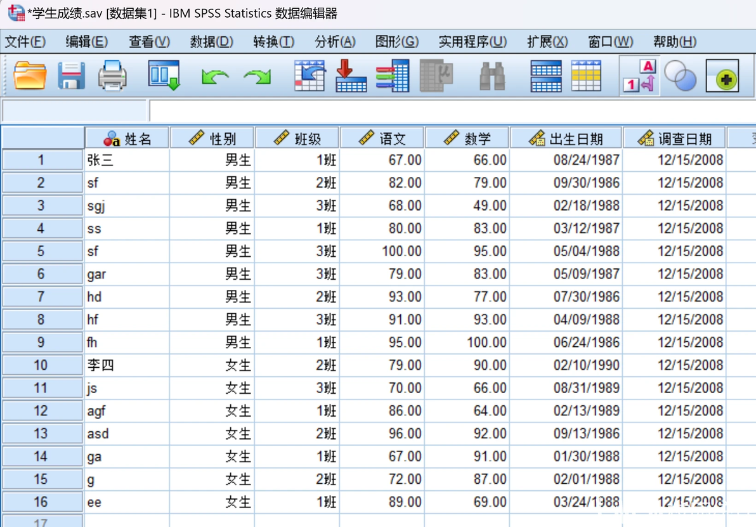Click the Find binoculars icon

tap(492, 76)
